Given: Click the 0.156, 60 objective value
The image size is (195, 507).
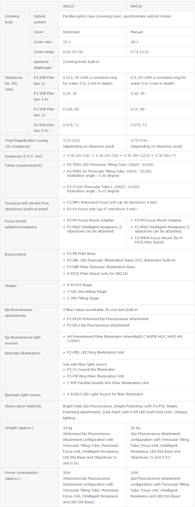Looking at the screenshot, I should pyautogui.click(x=71, y=109).
